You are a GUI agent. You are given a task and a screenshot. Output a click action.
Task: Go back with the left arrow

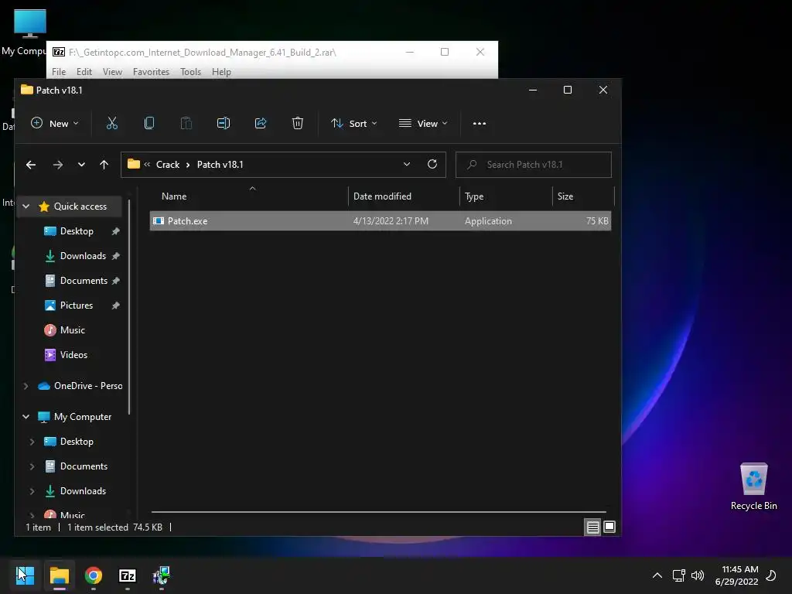click(31, 165)
